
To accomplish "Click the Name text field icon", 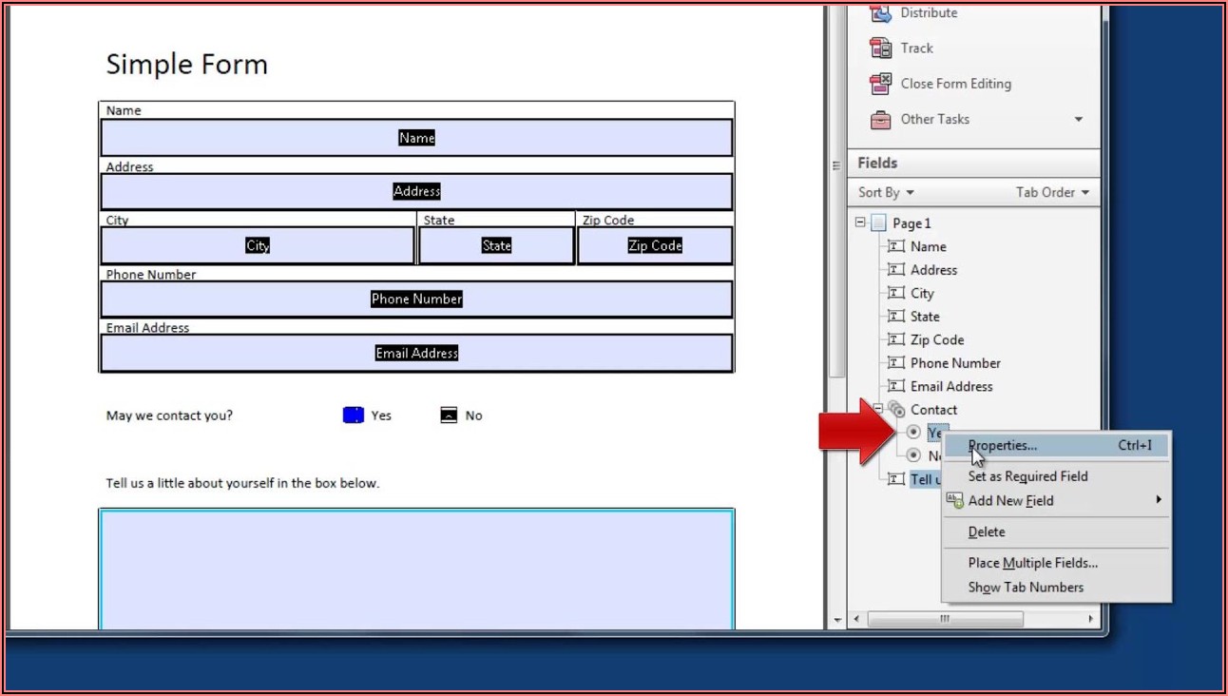I will tap(894, 245).
